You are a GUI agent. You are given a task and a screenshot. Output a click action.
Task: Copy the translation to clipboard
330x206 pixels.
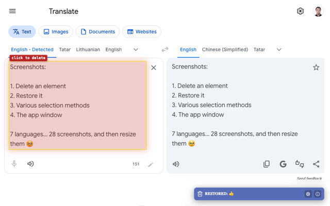[267, 164]
